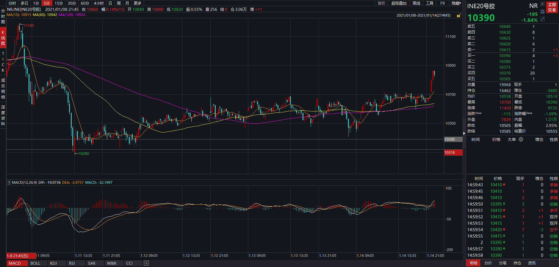
Task: Click the MA(10) value label
Action: coord(19,15)
